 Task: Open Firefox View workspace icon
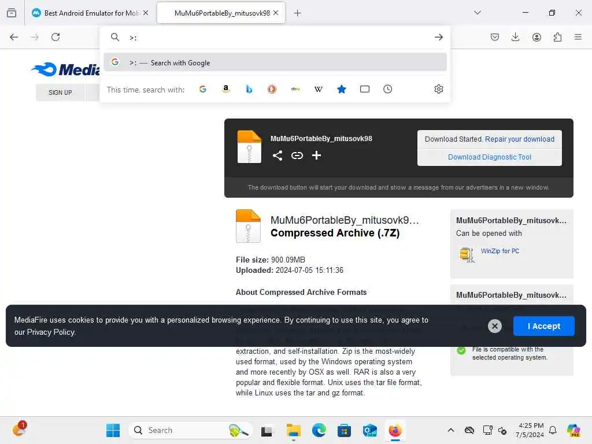12,13
